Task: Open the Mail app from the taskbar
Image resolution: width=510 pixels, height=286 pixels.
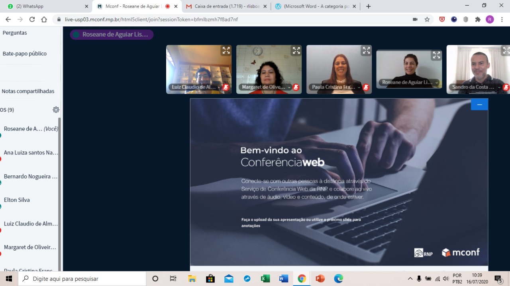Action: [x=229, y=278]
